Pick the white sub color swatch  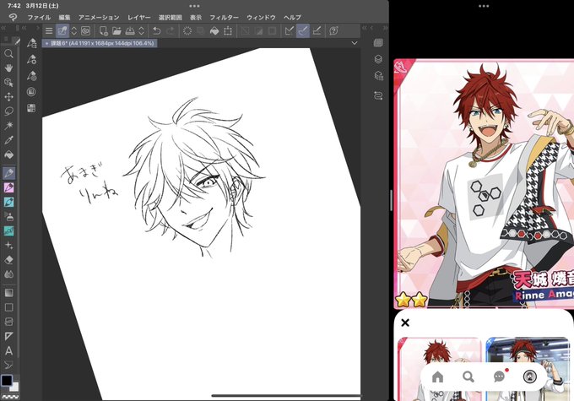pyautogui.click(x=14, y=387)
